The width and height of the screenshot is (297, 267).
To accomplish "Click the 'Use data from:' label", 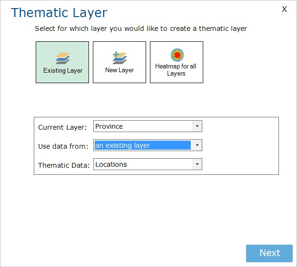I will pyautogui.click(x=63, y=146).
